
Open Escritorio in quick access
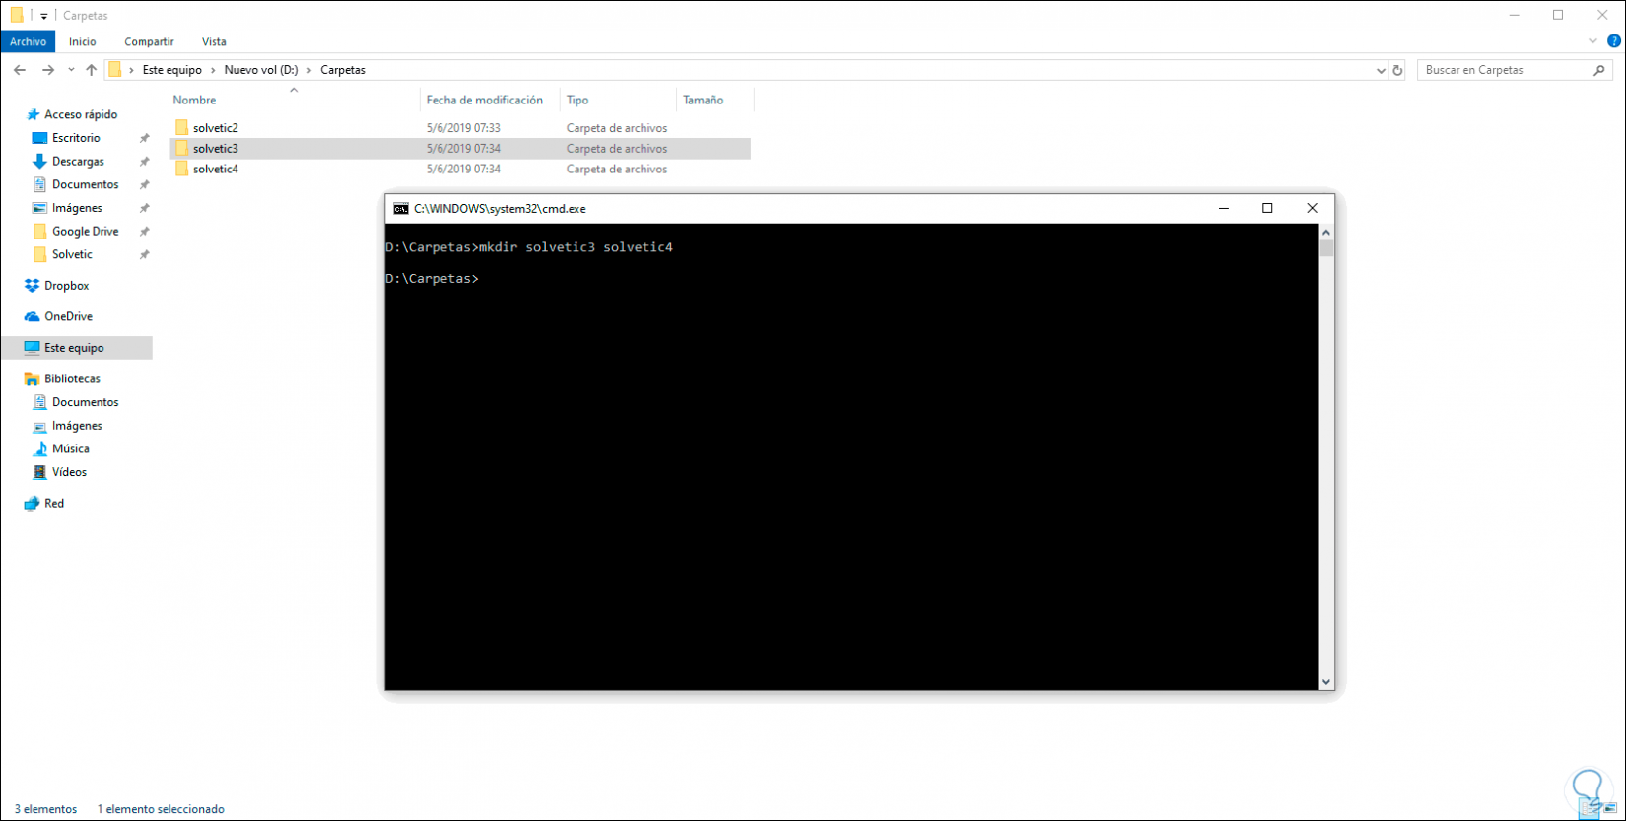[x=76, y=138]
